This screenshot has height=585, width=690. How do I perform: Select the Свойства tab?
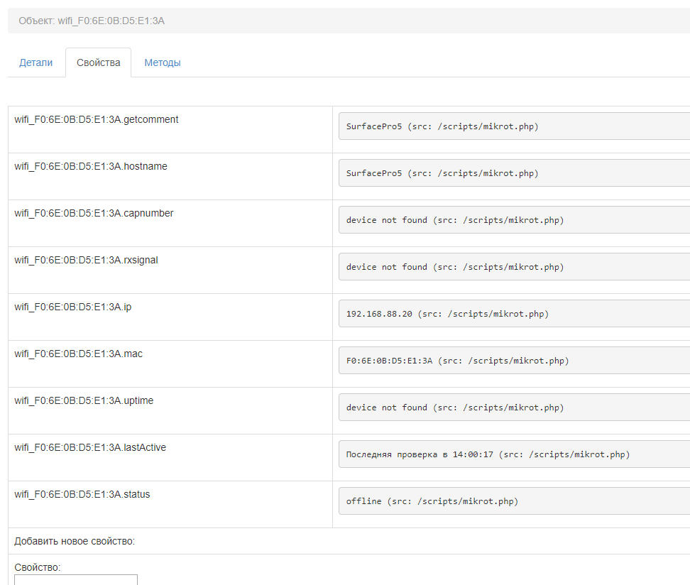point(99,62)
